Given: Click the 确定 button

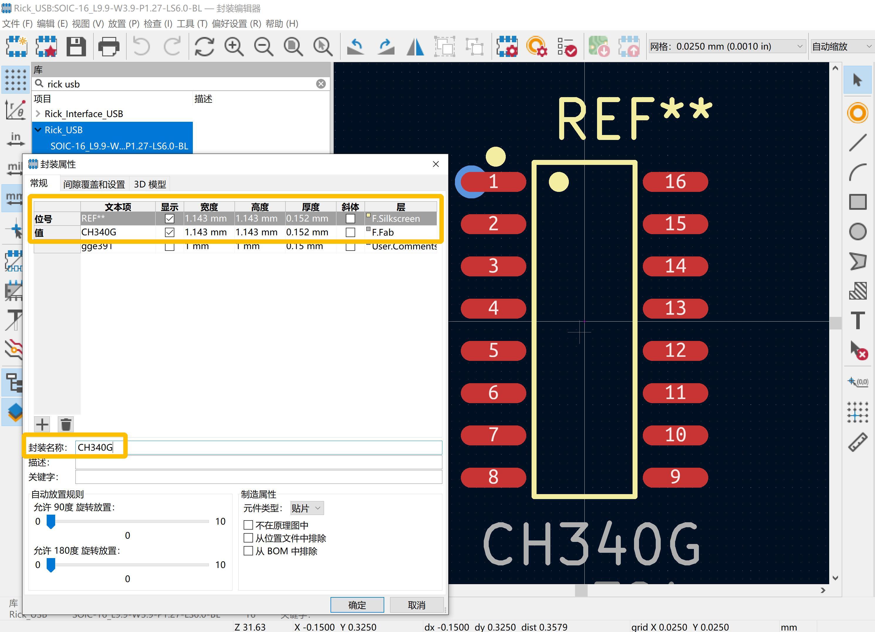Looking at the screenshot, I should pos(357,605).
